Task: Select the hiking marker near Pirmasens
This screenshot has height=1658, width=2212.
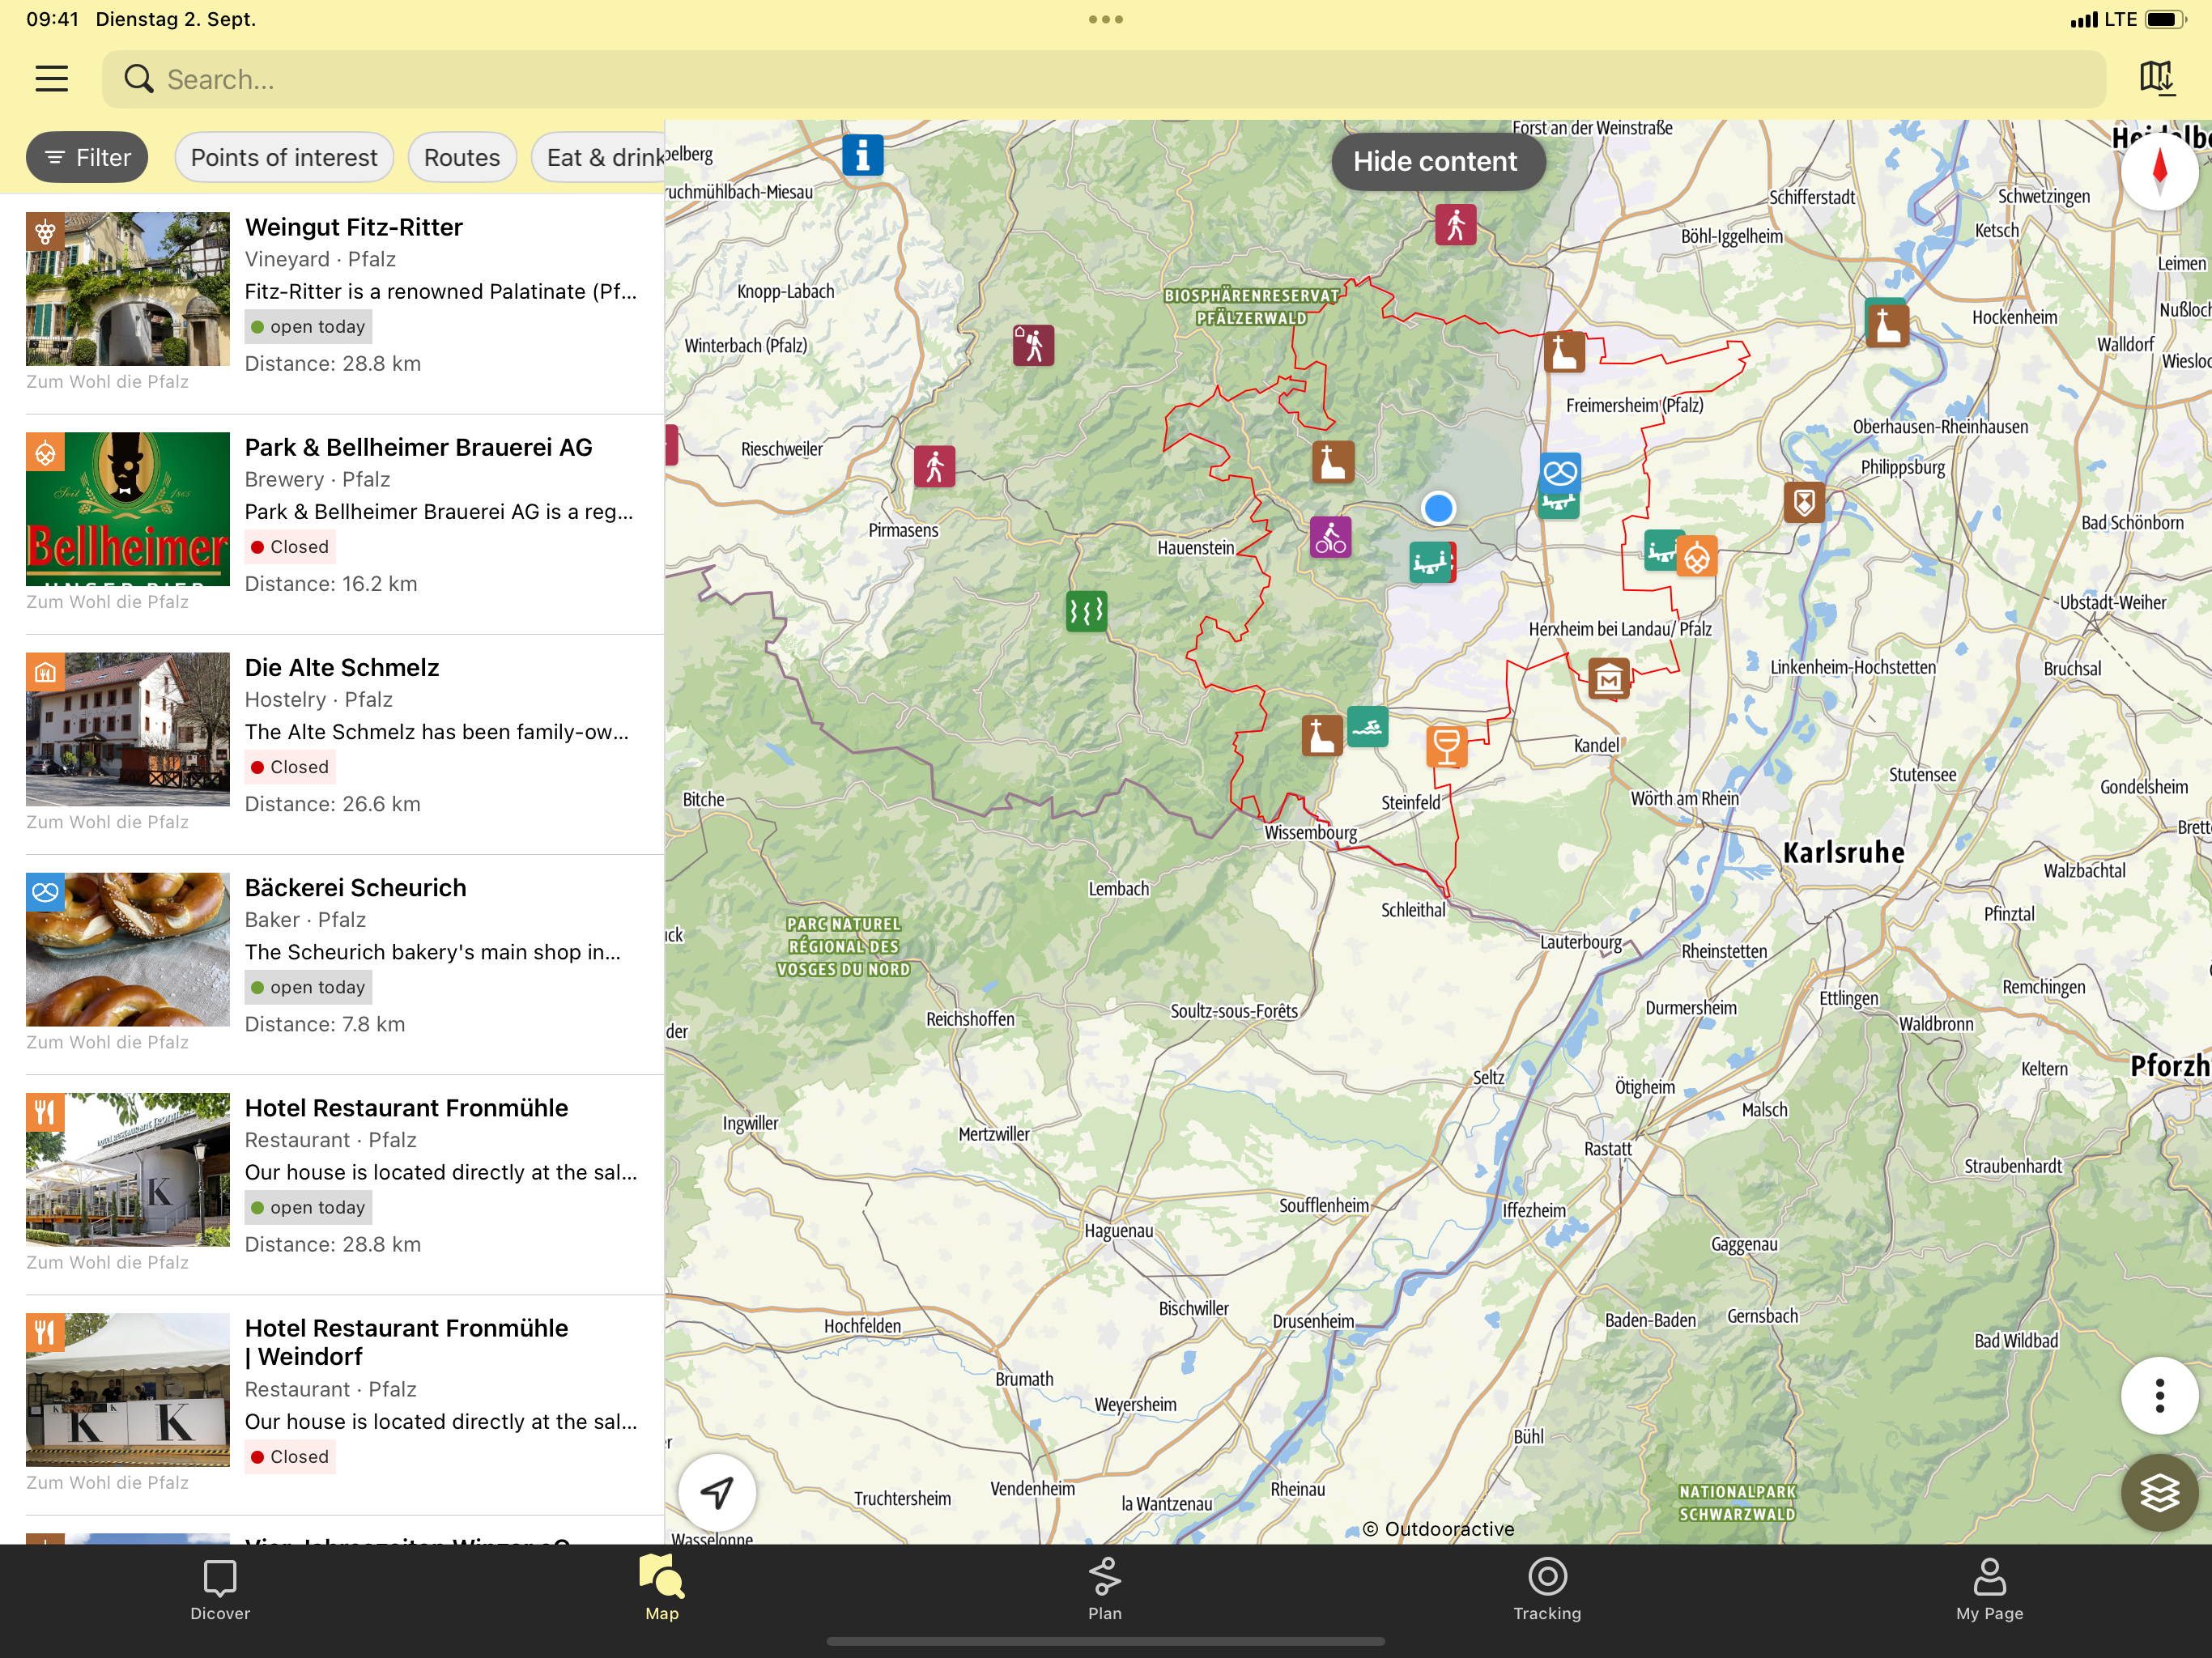Action: [x=934, y=466]
